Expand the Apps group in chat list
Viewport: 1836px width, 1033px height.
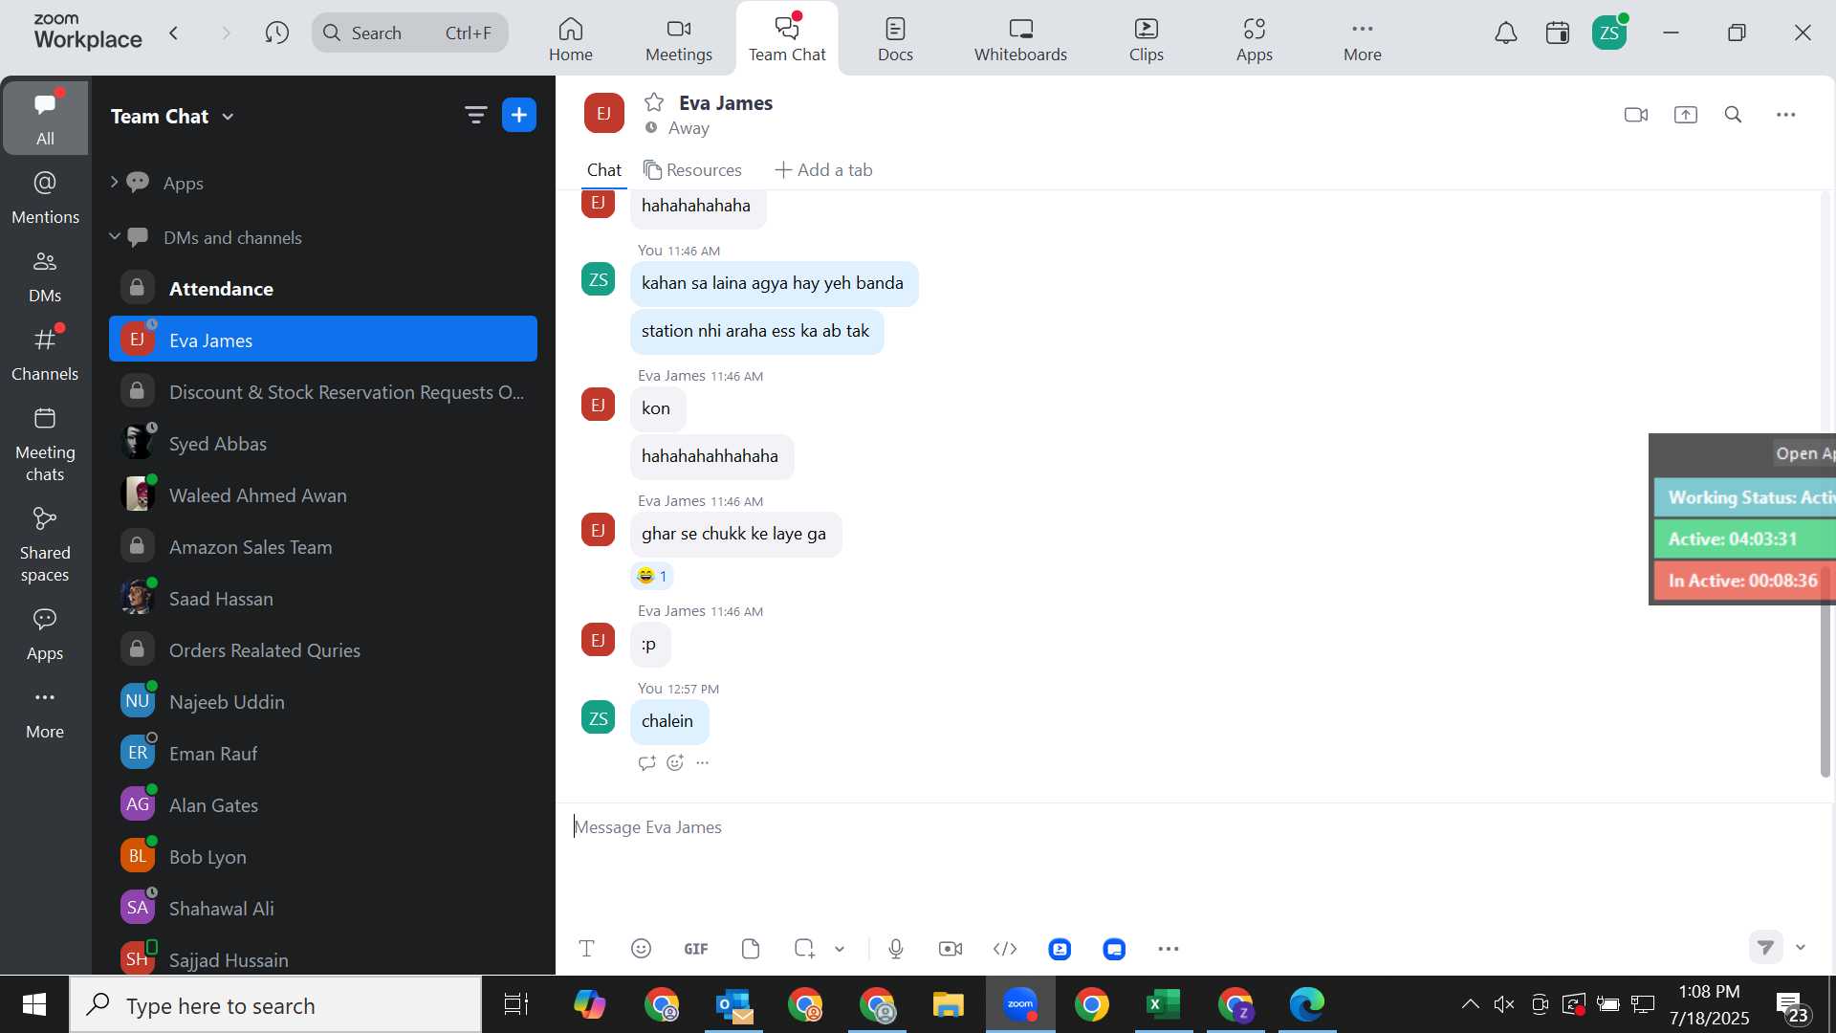click(x=114, y=182)
